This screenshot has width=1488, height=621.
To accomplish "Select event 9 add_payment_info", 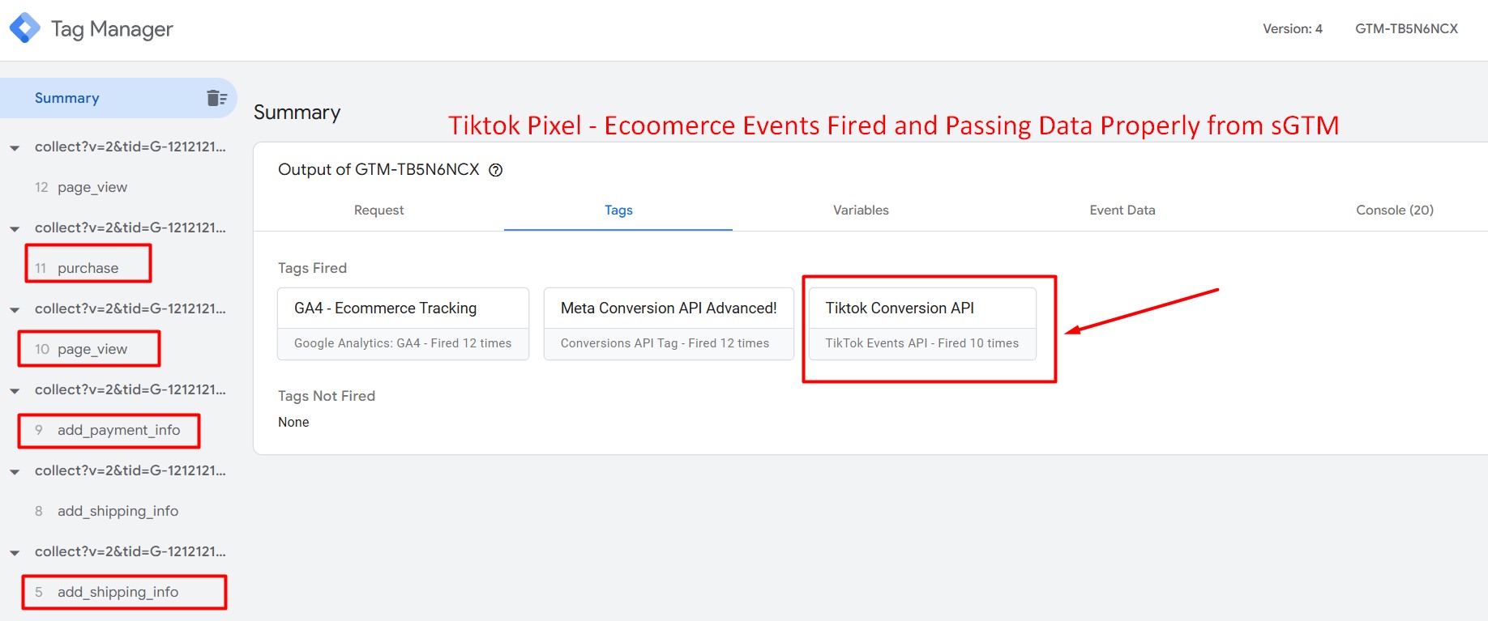I will (x=118, y=430).
